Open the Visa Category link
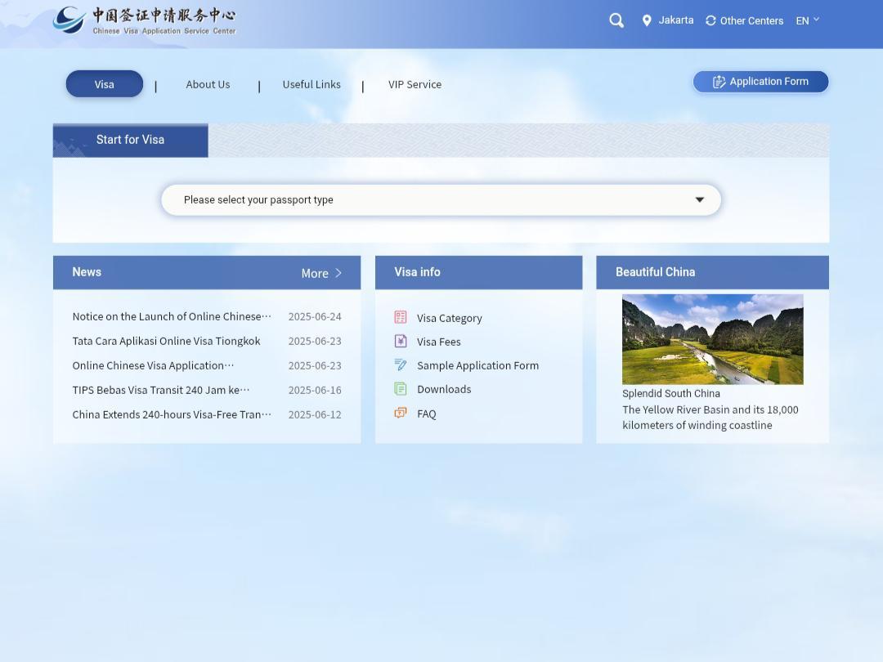Image resolution: width=883 pixels, height=662 pixels. pyautogui.click(x=450, y=318)
